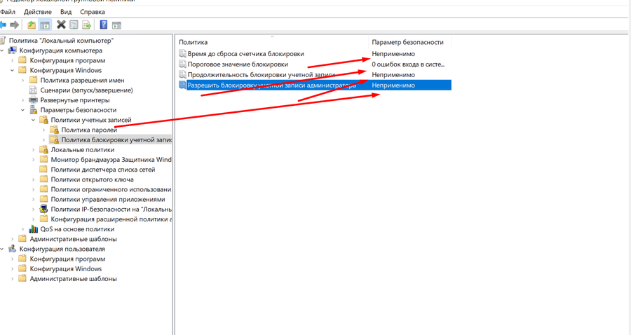
Task: Click the icon of Время до сброса счетчика блокировки
Action: point(182,53)
